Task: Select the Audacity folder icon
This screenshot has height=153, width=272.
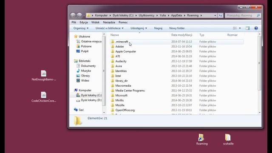Action: pyautogui.click(x=113, y=61)
